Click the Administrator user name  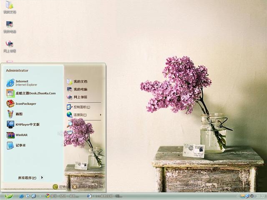17,70
